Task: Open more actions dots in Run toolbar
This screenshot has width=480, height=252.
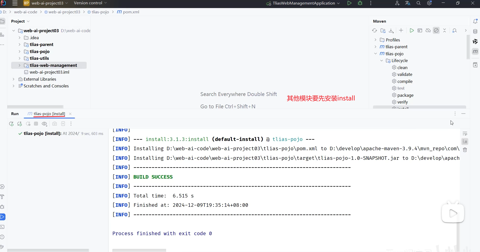Action: click(x=71, y=124)
